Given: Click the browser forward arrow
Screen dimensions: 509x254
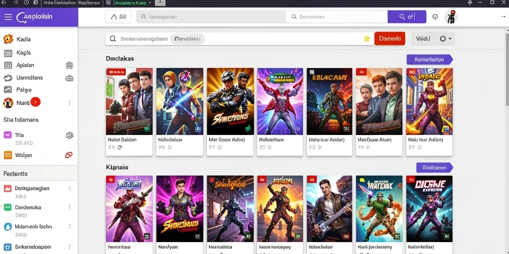Looking at the screenshot, I should (x=15, y=2).
